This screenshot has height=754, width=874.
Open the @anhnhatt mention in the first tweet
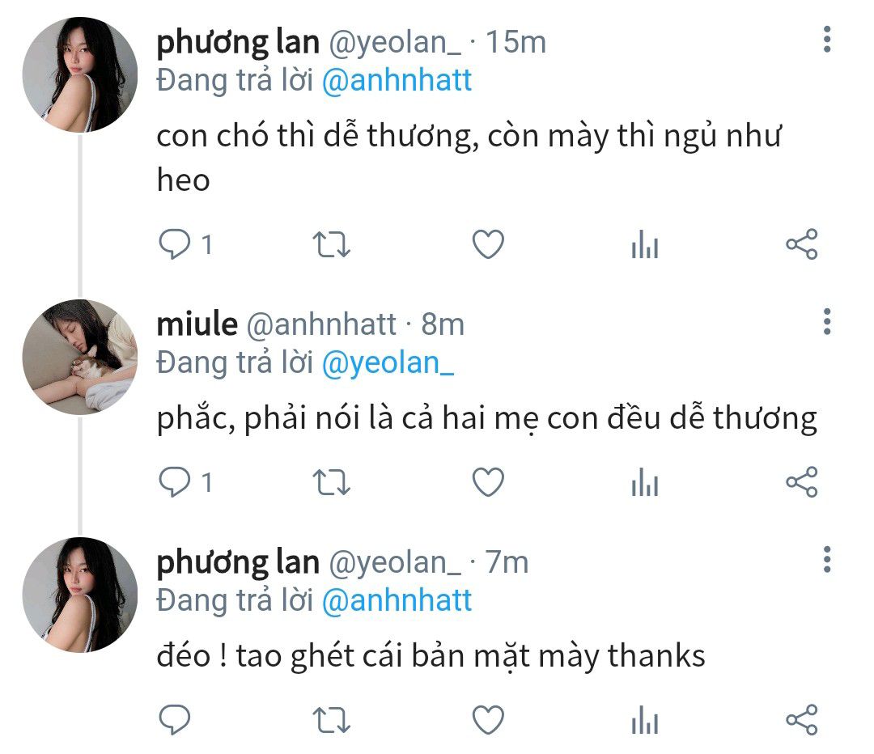click(397, 80)
